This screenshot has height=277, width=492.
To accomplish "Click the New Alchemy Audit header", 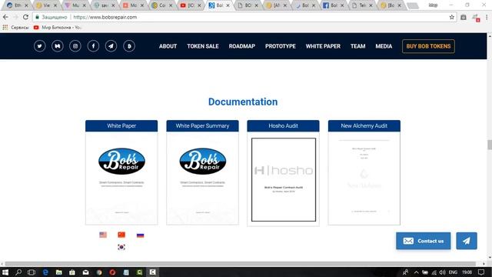I will 364,125.
